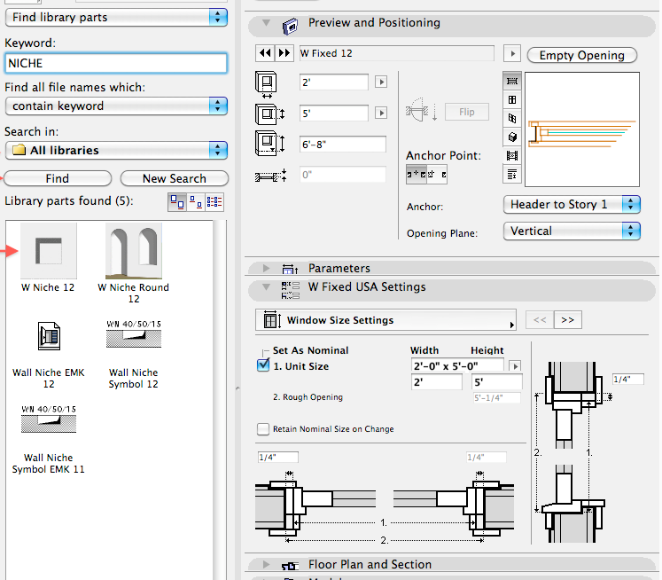This screenshot has height=580, width=662.
Task: Expand the Parameters panel
Action: [x=266, y=268]
